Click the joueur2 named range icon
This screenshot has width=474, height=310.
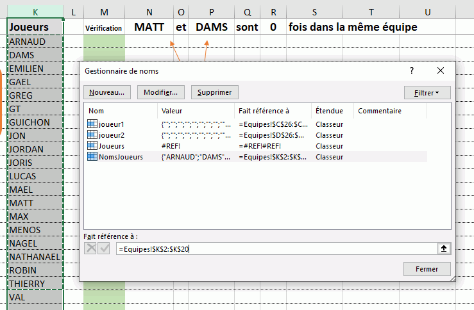(92, 135)
